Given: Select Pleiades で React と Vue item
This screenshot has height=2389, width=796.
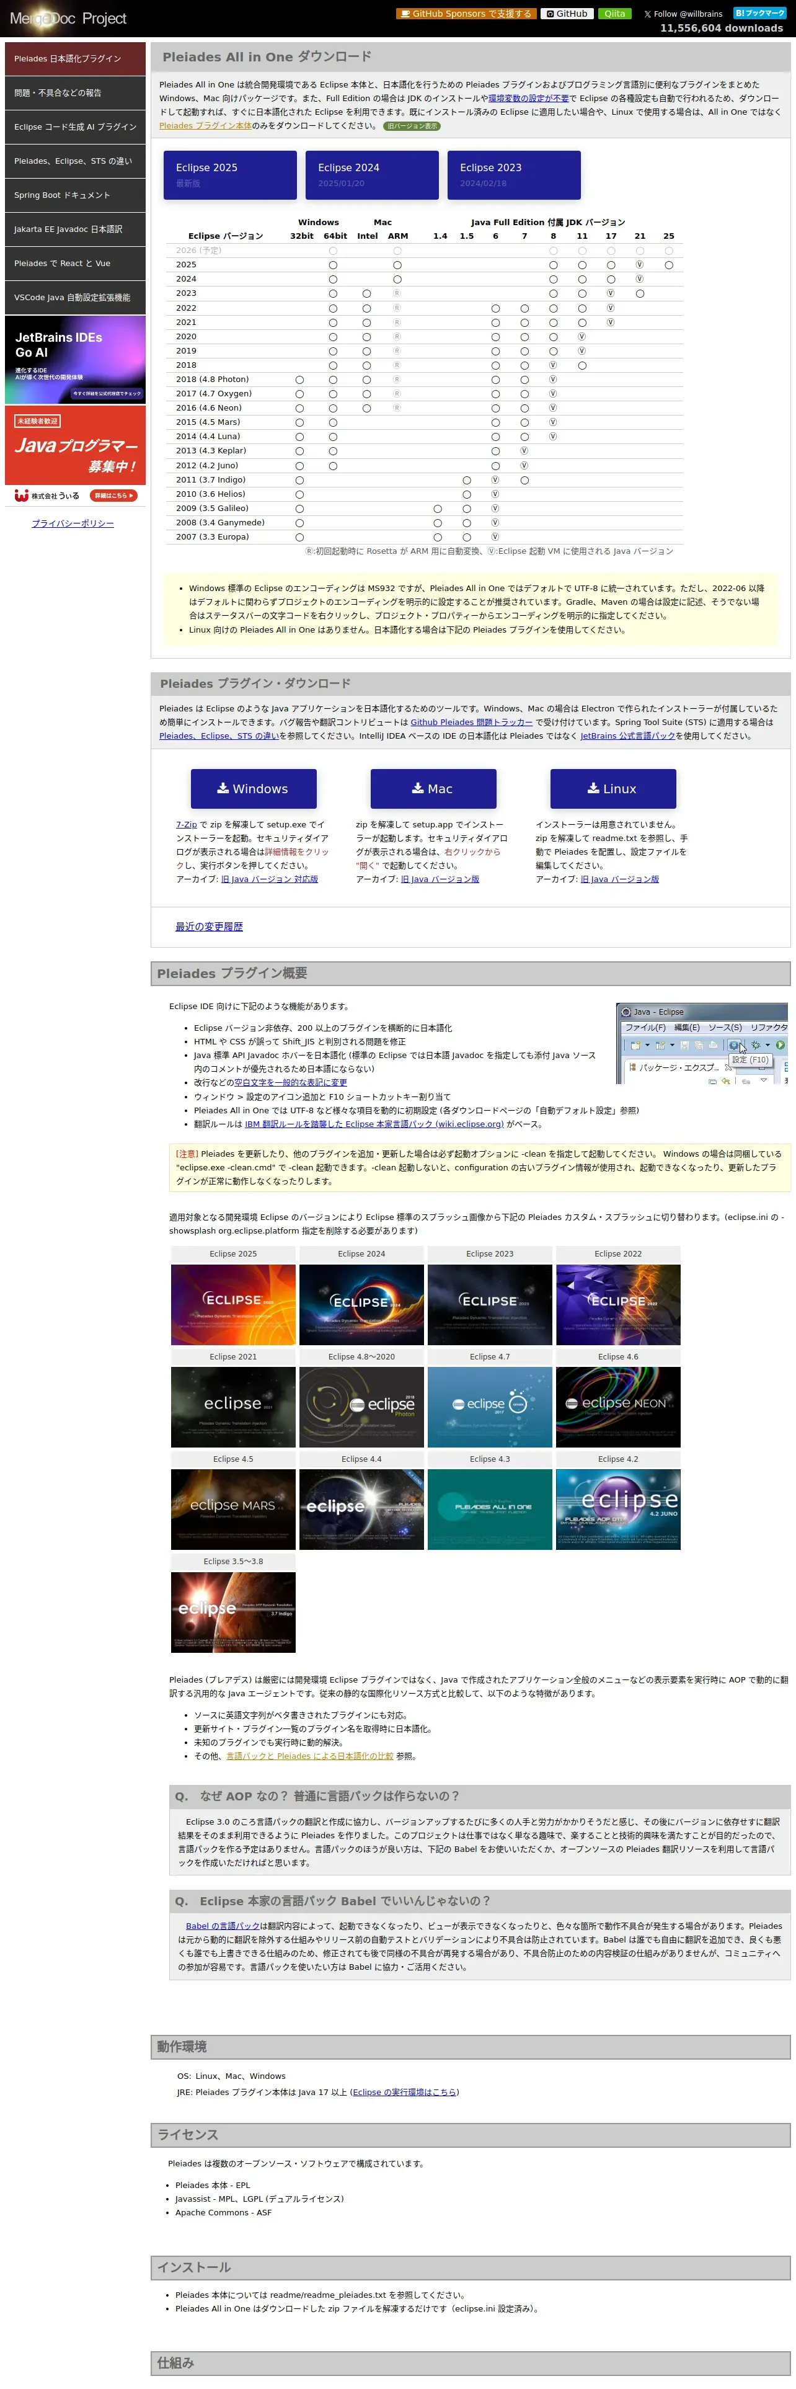Looking at the screenshot, I should pyautogui.click(x=75, y=264).
